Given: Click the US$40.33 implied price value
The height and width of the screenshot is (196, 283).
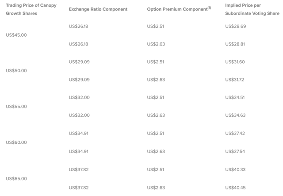Looking at the screenshot, I should (235, 169).
